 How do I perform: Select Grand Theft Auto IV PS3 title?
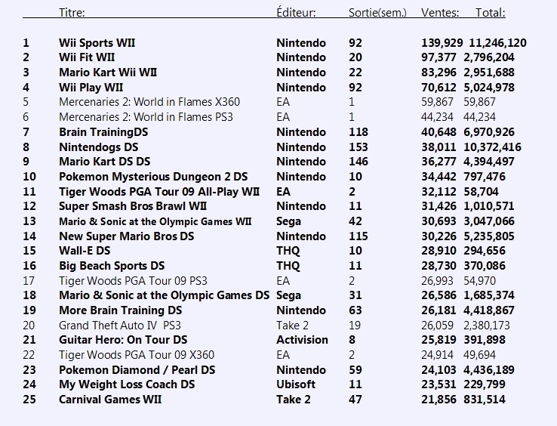[x=120, y=326]
